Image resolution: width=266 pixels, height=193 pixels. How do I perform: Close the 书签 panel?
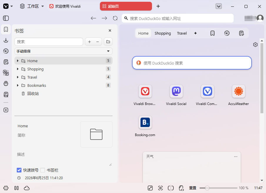[x=110, y=31]
